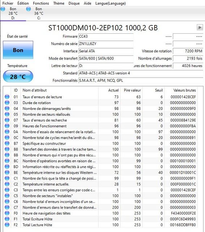
Task: Click the drive letter field D:
Action: (x=106, y=66)
